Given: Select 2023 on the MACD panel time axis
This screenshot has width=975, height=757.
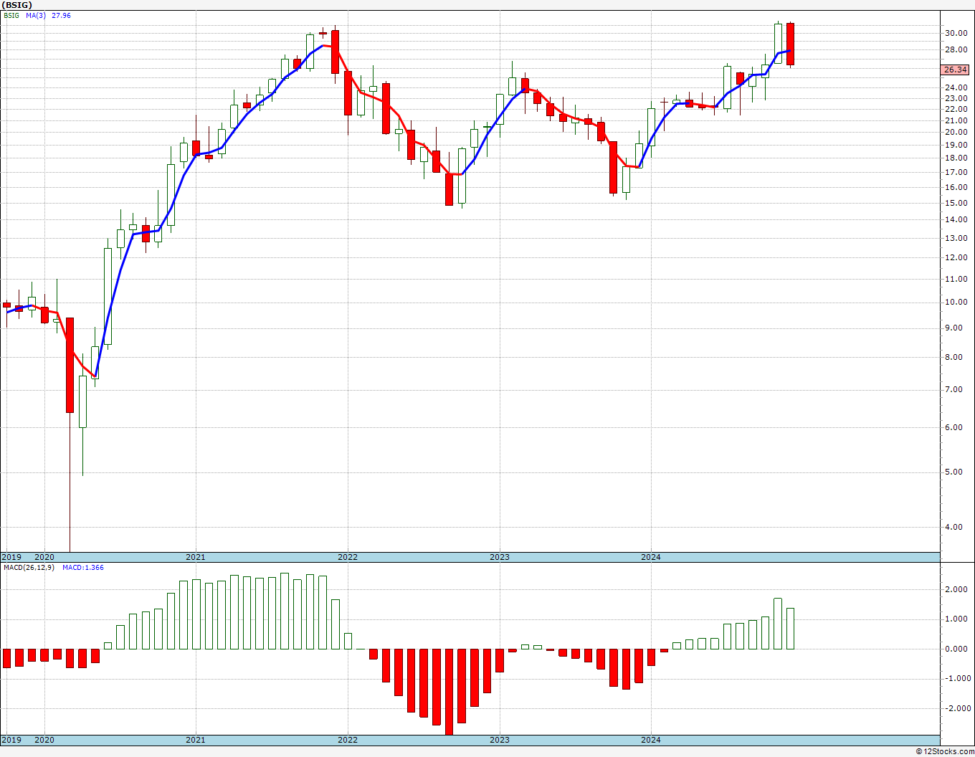Looking at the screenshot, I should 500,740.
